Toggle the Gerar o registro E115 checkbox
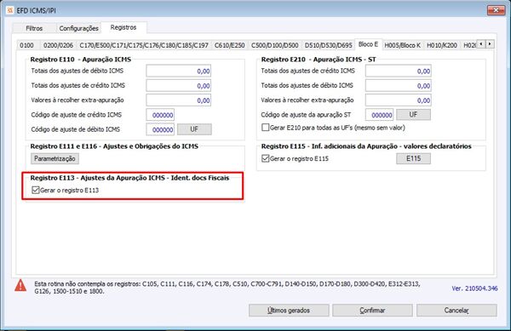Viewport: 511px width, 331px height. tap(265, 158)
